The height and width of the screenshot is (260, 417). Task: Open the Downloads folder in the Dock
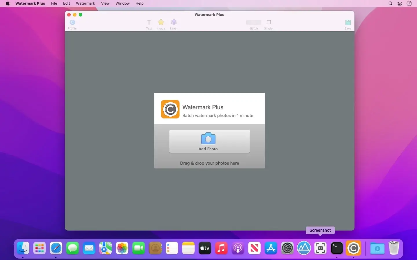click(x=377, y=248)
